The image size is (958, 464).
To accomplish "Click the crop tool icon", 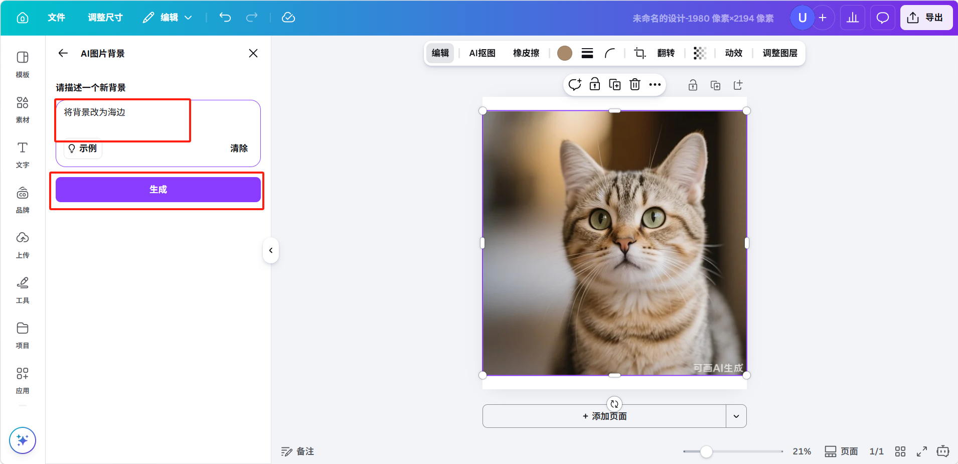I will click(x=640, y=53).
